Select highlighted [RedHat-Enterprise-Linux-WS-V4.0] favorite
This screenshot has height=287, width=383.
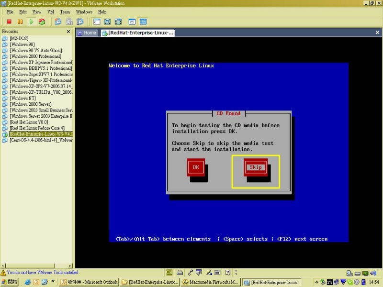click(x=41, y=134)
